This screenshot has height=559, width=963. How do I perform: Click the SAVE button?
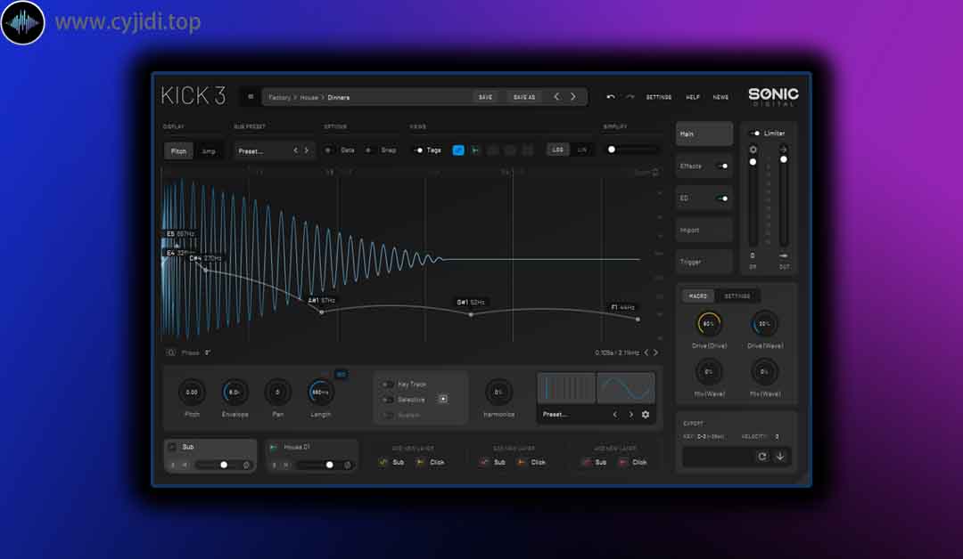click(486, 97)
